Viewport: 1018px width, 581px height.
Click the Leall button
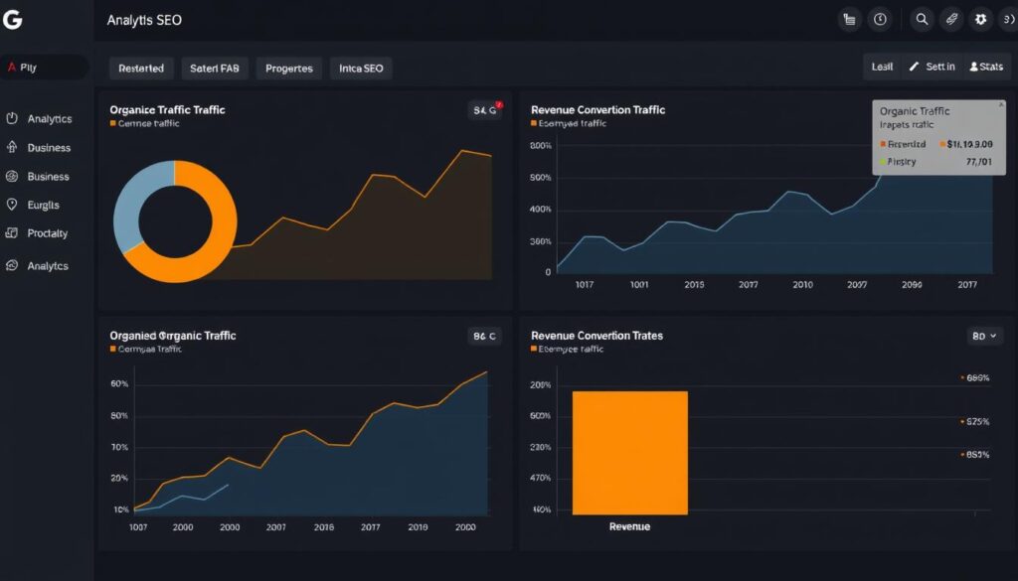[882, 67]
